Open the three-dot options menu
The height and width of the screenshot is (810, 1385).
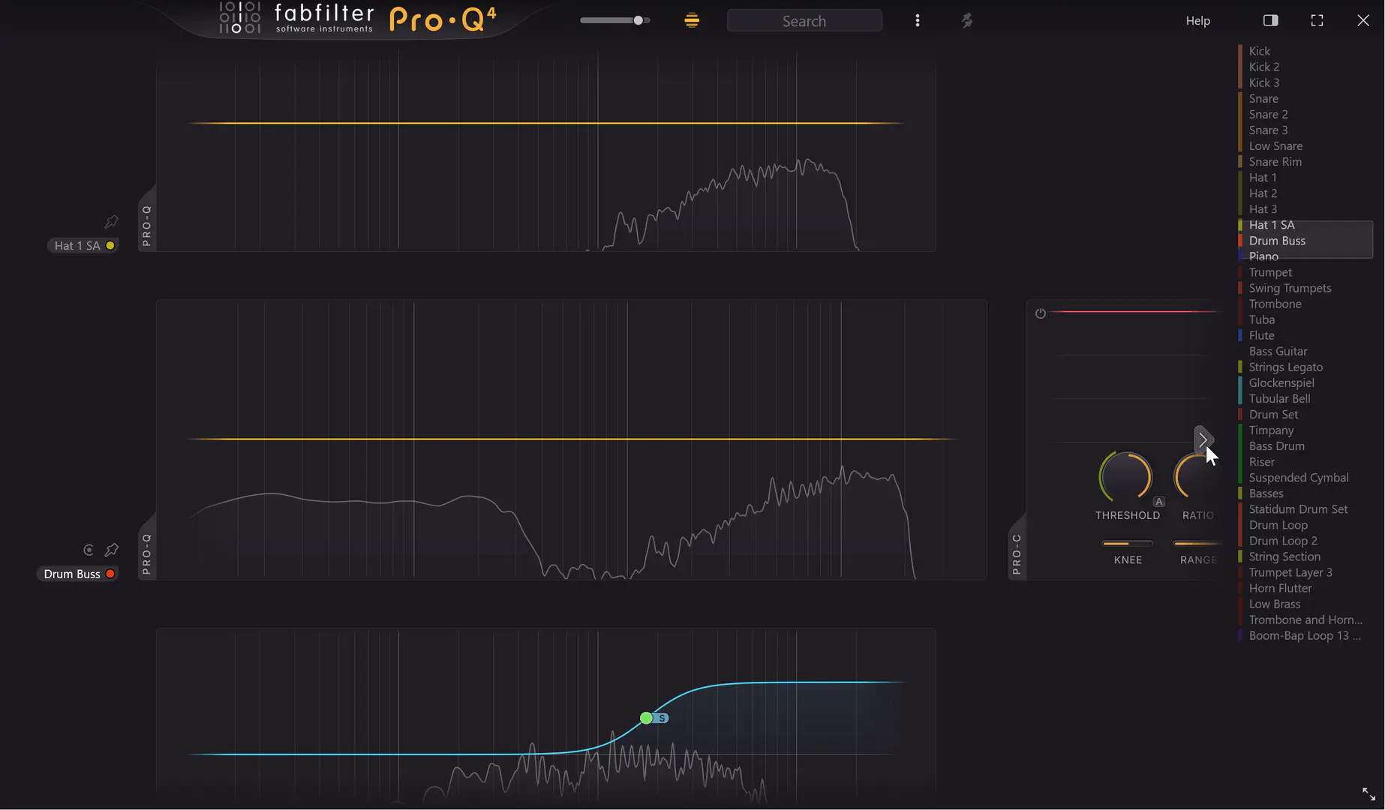(917, 20)
